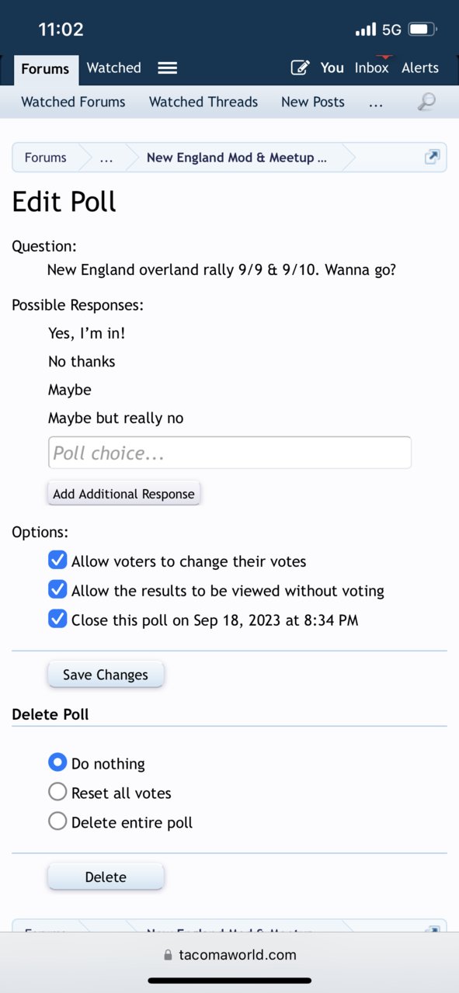Click the Add Additional Response button
The image size is (459, 993).
pyautogui.click(x=124, y=494)
